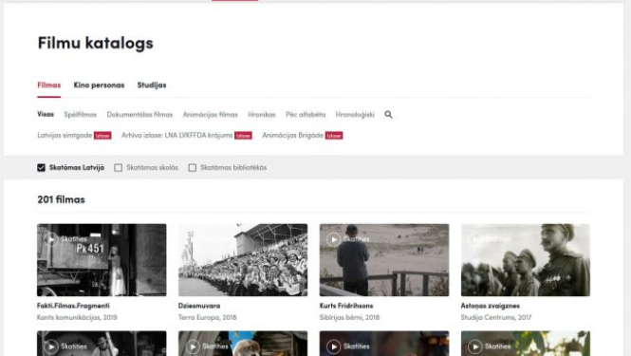631x356 pixels.
Task: Filter by Dokumentālas filmas
Action: pos(139,115)
